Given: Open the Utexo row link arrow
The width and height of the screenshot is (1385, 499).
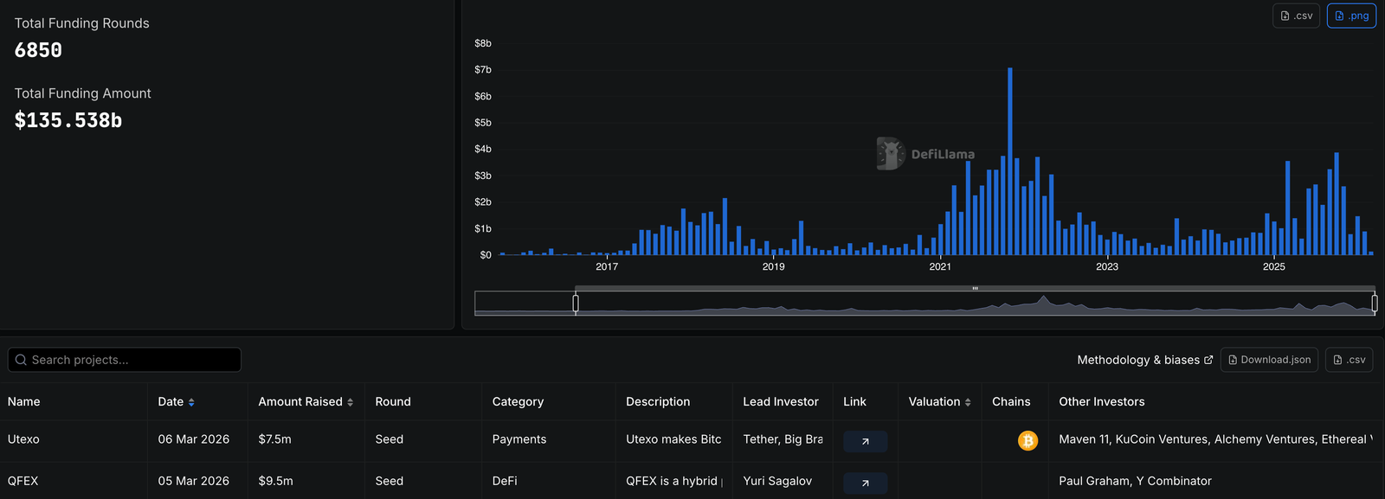Looking at the screenshot, I should (865, 441).
